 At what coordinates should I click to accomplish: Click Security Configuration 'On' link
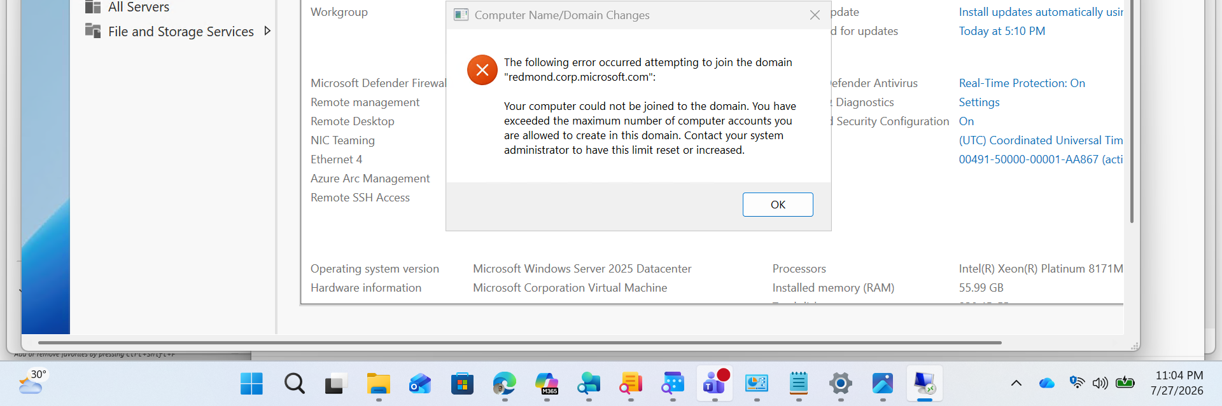tap(966, 121)
